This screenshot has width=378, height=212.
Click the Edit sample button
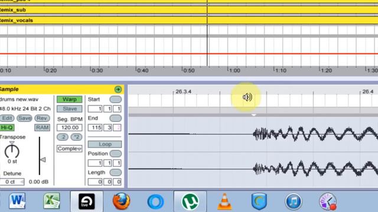(7, 118)
